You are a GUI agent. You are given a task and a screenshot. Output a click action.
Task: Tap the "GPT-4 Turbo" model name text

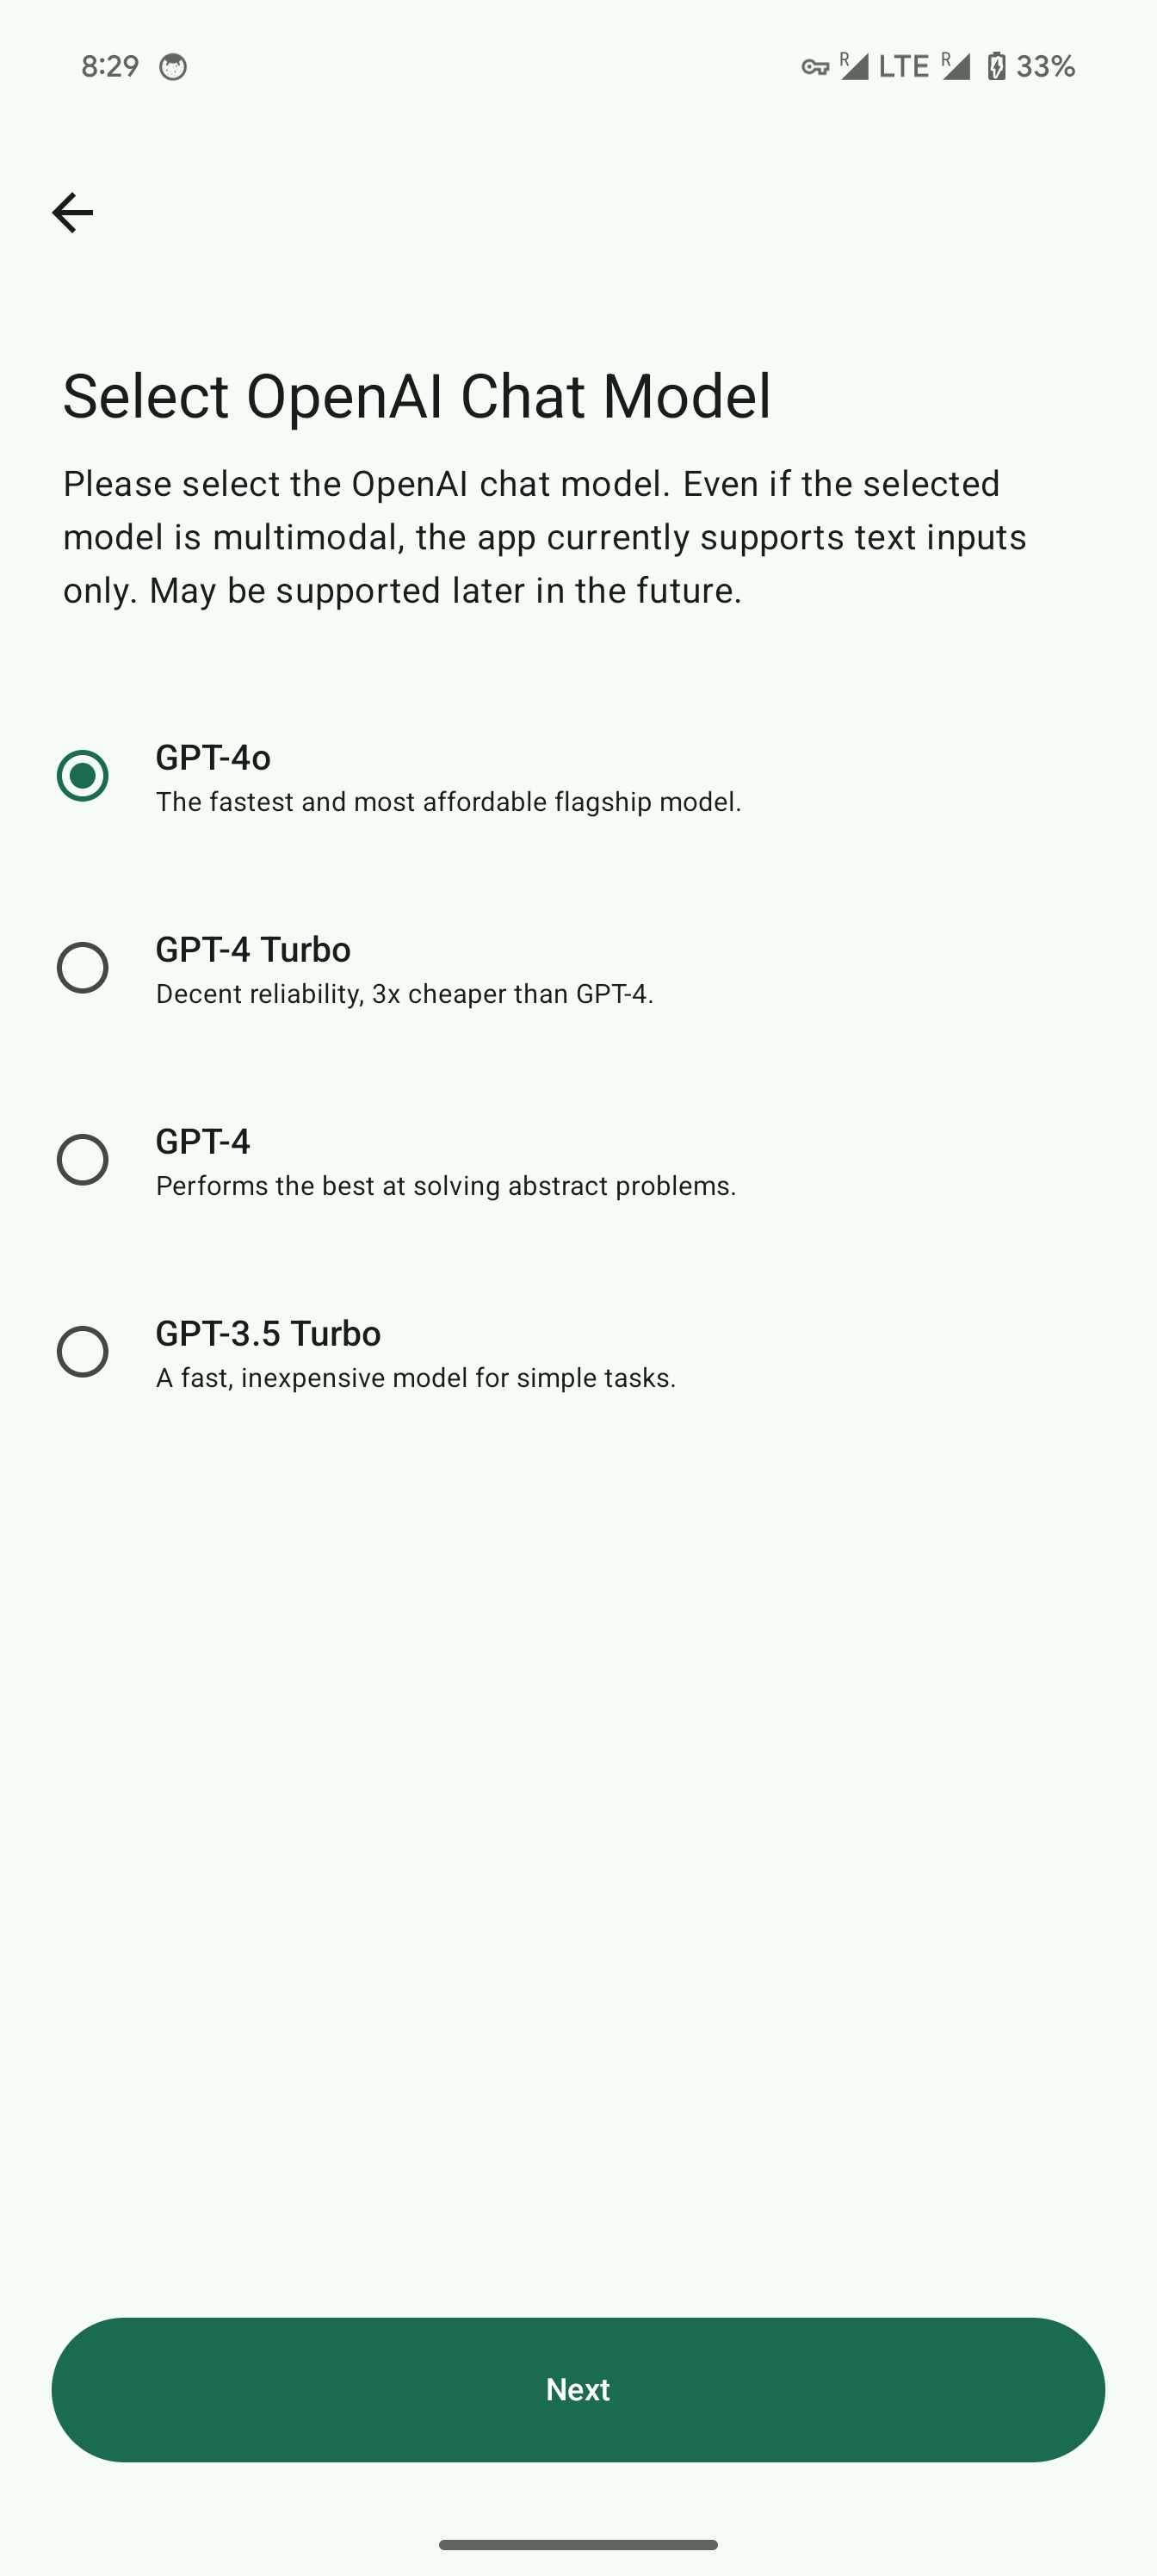pos(253,950)
